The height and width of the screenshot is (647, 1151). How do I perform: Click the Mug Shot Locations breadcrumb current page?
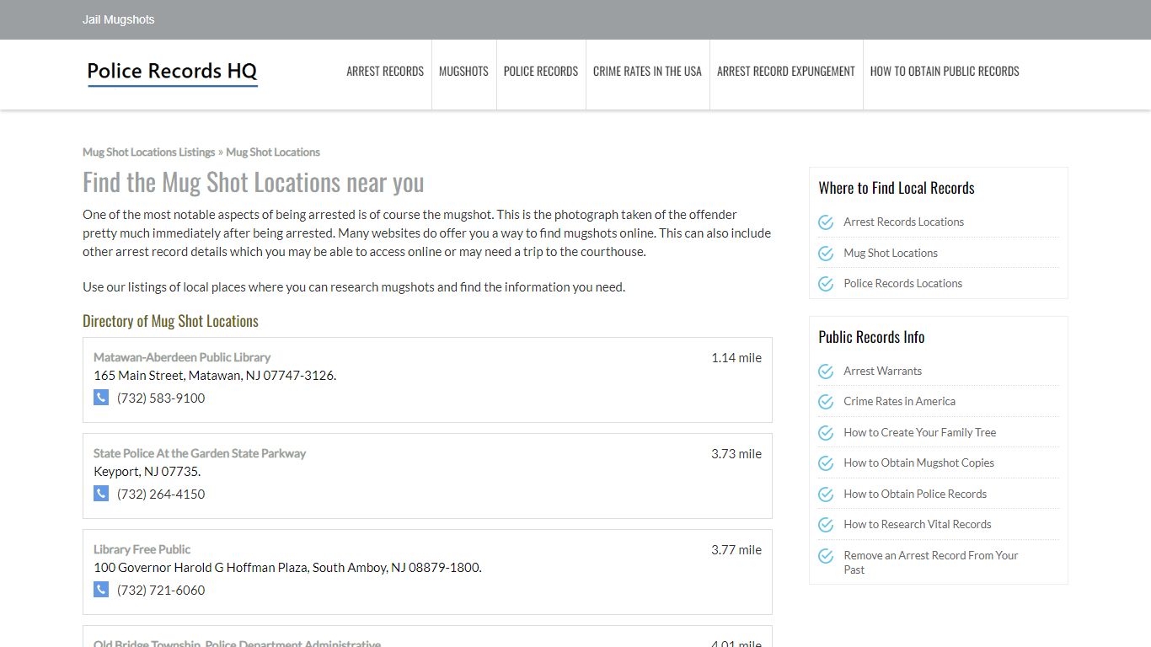(x=273, y=152)
